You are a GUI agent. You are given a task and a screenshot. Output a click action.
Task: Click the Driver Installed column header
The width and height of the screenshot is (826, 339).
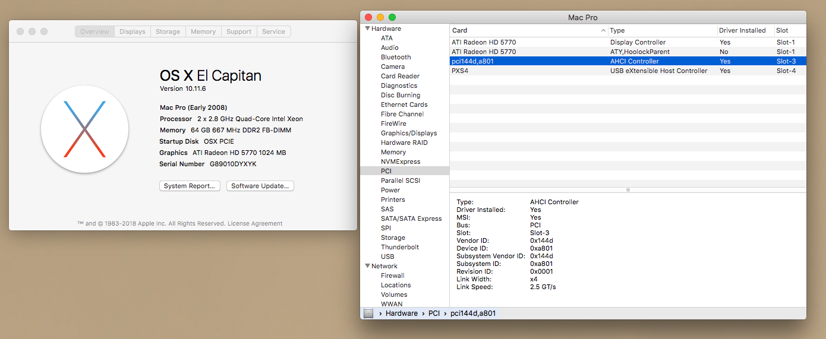[745, 30]
